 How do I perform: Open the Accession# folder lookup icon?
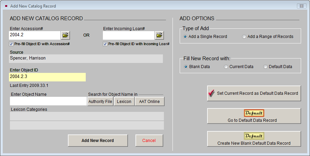coord(65,35)
